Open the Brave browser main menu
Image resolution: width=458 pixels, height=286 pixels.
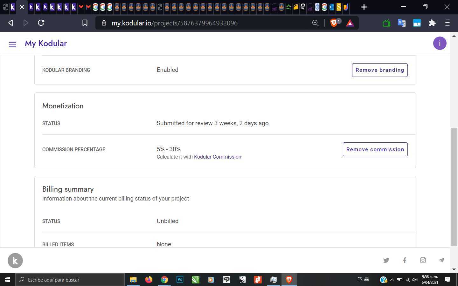click(448, 23)
